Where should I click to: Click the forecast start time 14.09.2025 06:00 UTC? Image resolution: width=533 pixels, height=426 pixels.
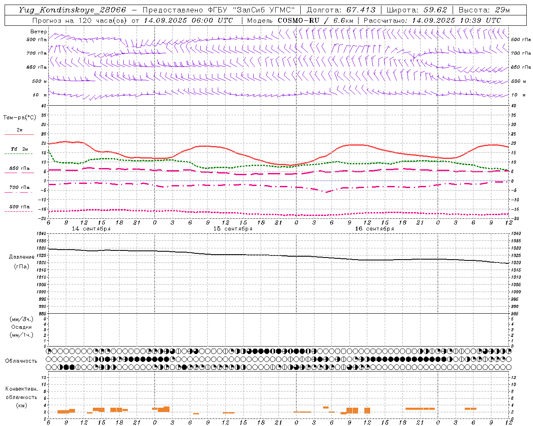coord(188,20)
